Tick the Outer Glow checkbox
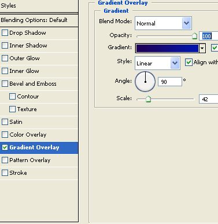The height and width of the screenshot is (224, 218). coord(5,58)
